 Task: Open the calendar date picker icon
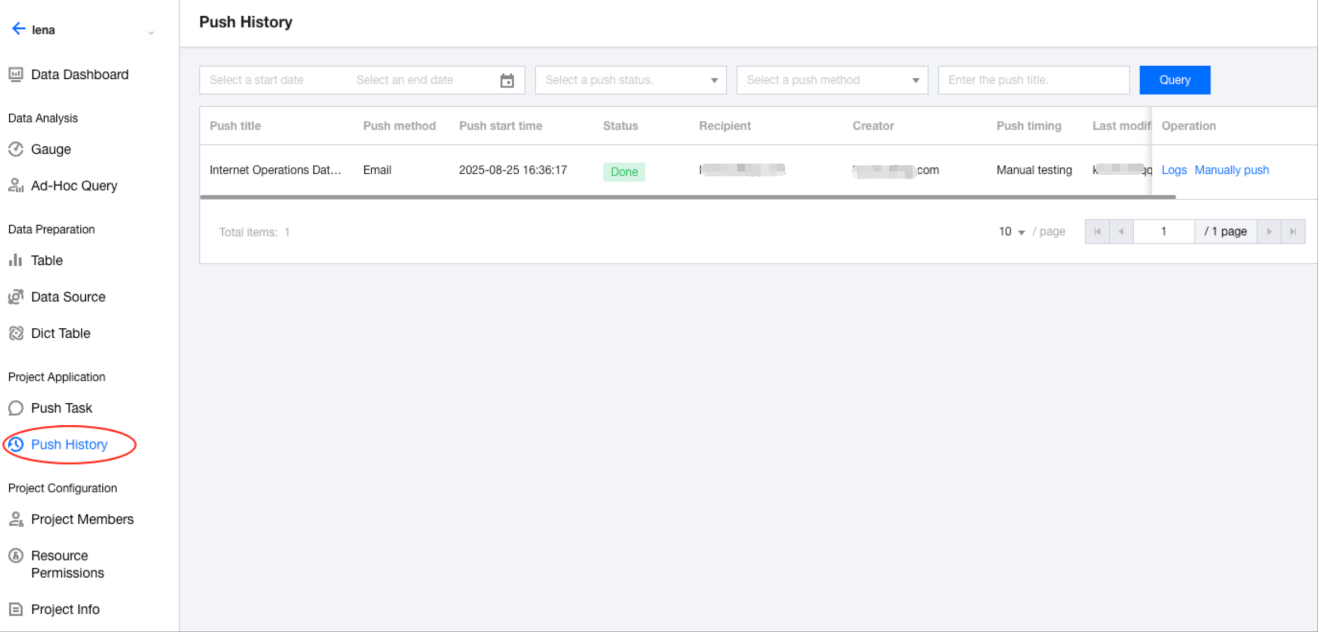point(506,80)
